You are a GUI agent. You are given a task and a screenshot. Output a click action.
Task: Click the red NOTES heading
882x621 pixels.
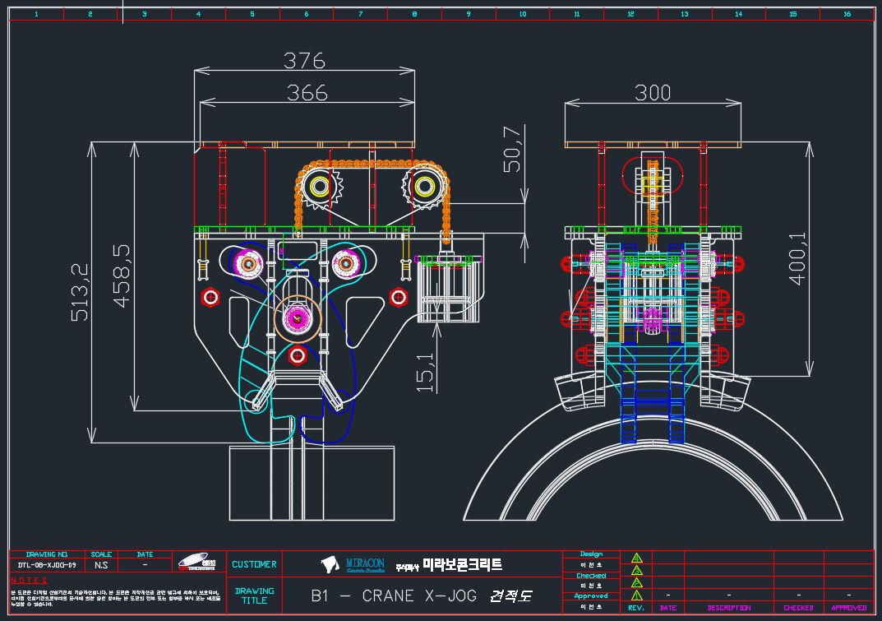coord(30,581)
